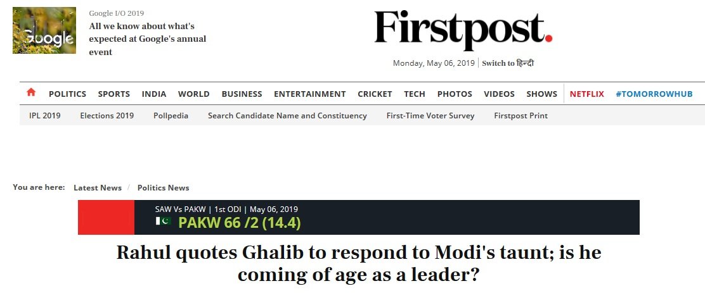705x293 pixels.
Task: Click the Pakistan flag icon
Action: [x=163, y=221]
